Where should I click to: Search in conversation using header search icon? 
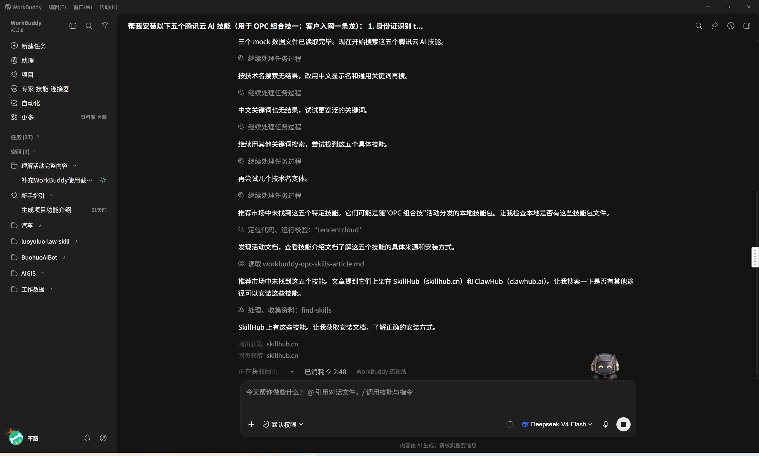point(699,26)
